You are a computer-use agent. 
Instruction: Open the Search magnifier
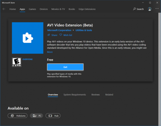134,9
